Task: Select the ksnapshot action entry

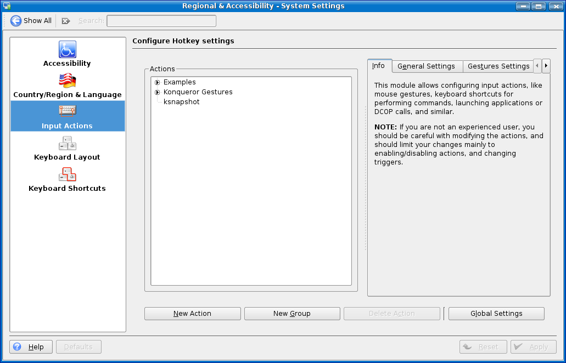Action: (x=181, y=102)
